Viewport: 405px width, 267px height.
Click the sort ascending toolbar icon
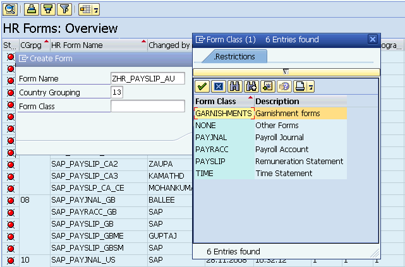pyautogui.click(x=32, y=9)
